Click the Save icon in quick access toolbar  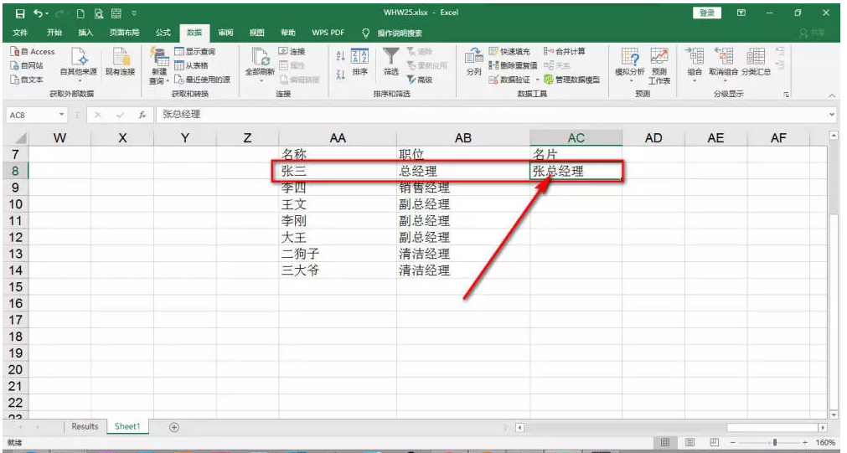(x=20, y=13)
